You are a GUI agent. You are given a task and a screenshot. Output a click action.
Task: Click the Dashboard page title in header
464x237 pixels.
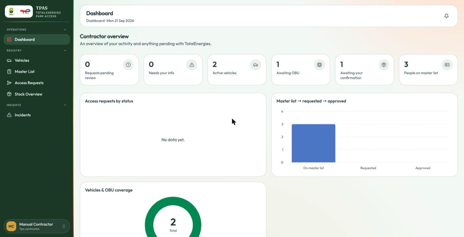coord(100,13)
